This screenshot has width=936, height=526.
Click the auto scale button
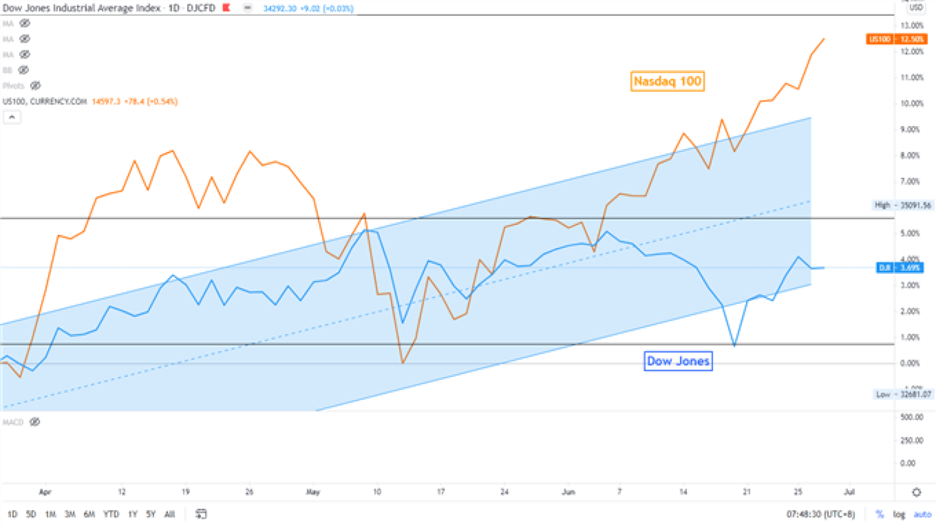(922, 514)
